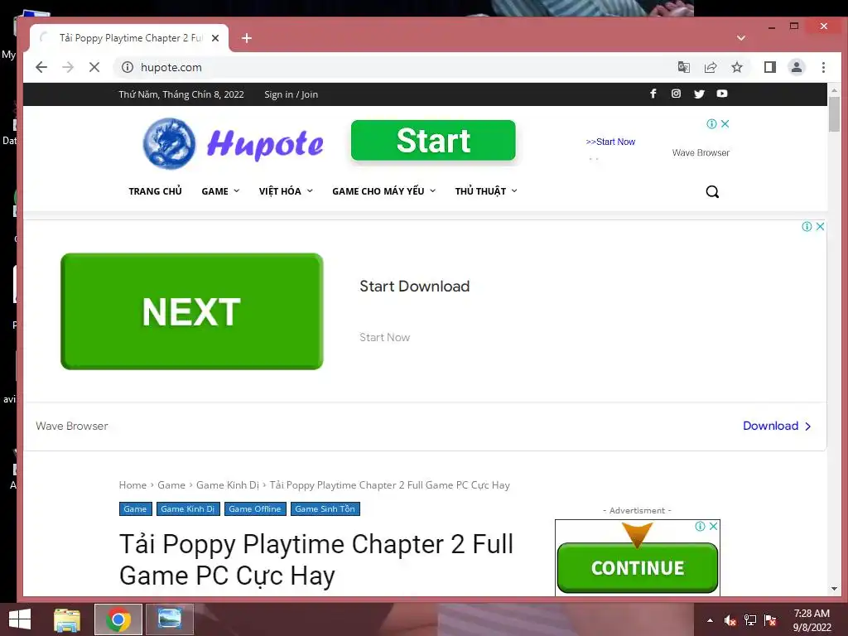Viewport: 848px width, 636px height.
Task: Click the muted volume tray icon
Action: (730, 620)
